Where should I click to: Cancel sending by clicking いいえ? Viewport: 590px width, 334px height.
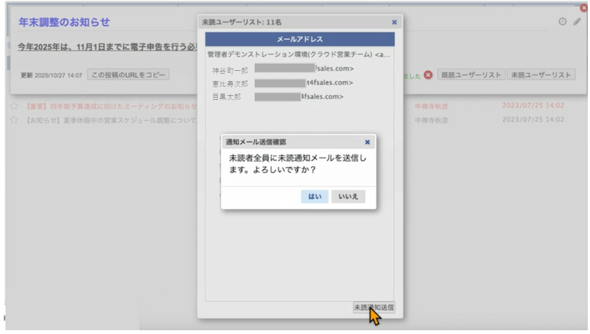[348, 196]
